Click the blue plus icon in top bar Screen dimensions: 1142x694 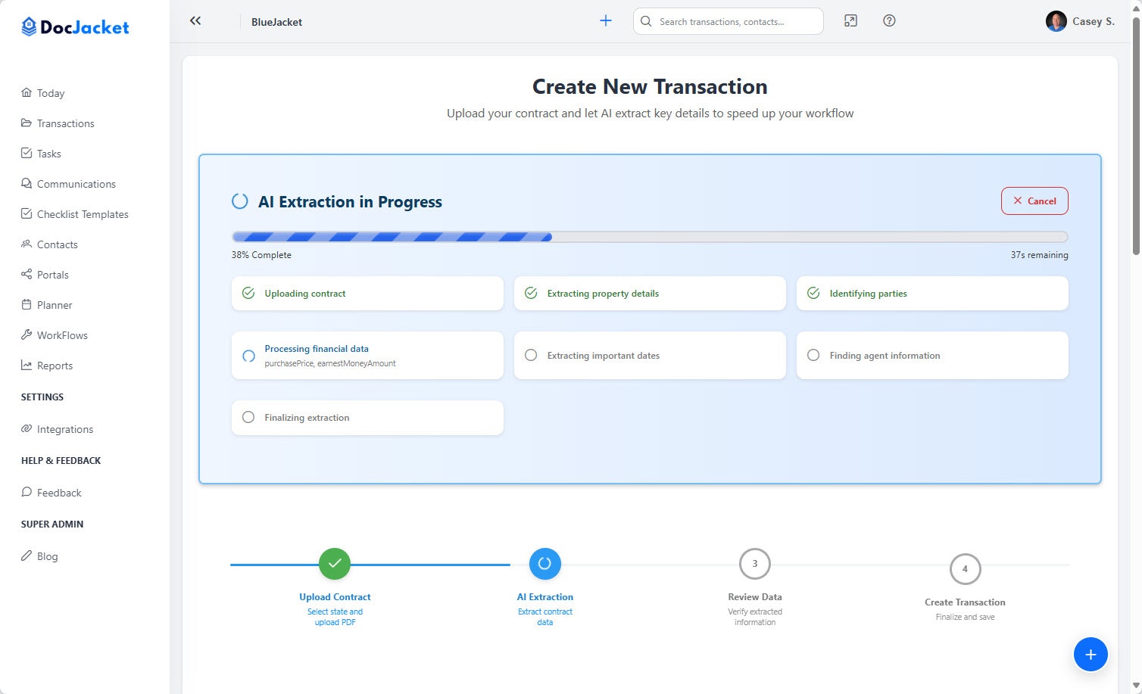(606, 21)
